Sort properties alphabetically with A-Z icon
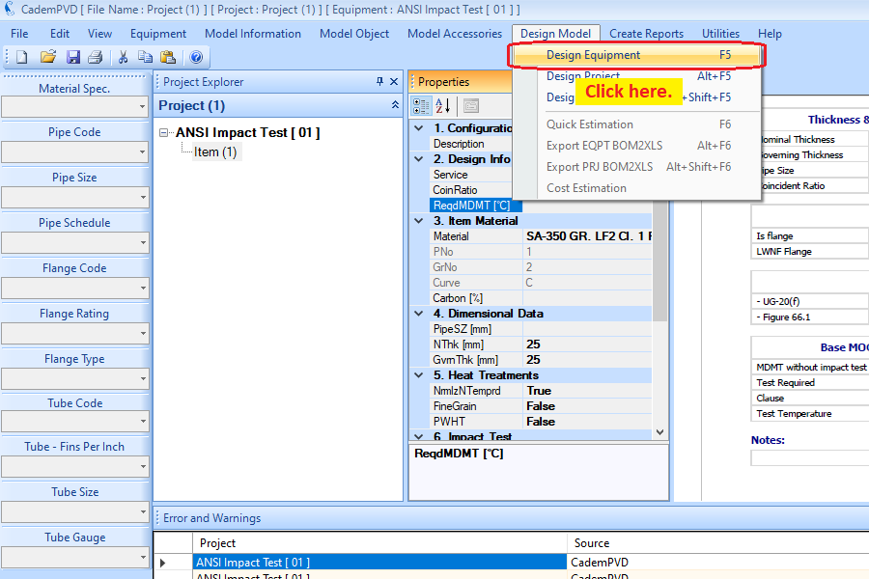Image resolution: width=869 pixels, height=579 pixels. [443, 106]
